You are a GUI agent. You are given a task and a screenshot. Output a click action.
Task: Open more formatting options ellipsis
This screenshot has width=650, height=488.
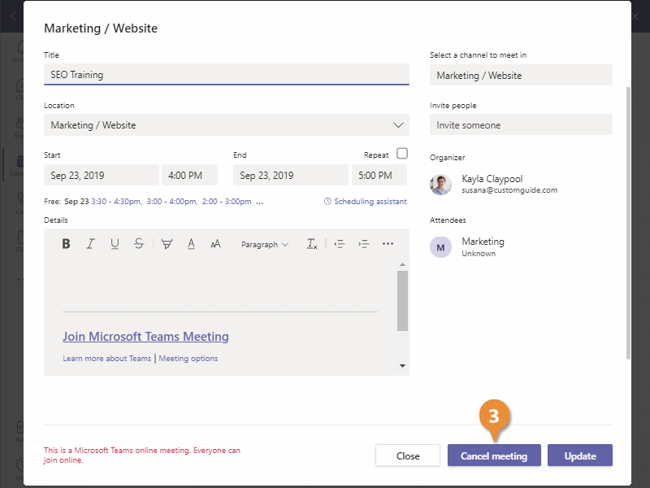(x=388, y=244)
